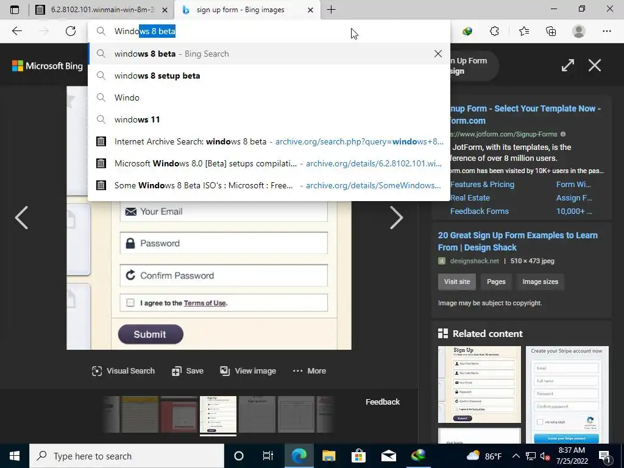Select the 'windows 8 setup beta' suggestion

coord(269,76)
